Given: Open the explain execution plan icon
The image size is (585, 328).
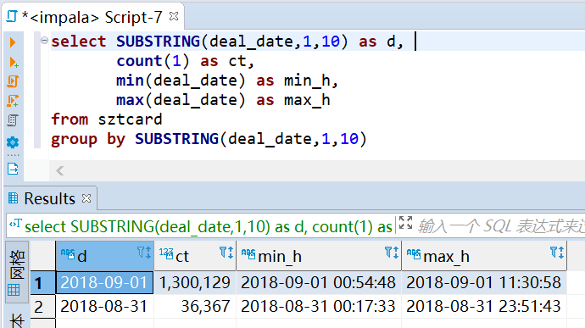Looking at the screenshot, I should point(13,120).
